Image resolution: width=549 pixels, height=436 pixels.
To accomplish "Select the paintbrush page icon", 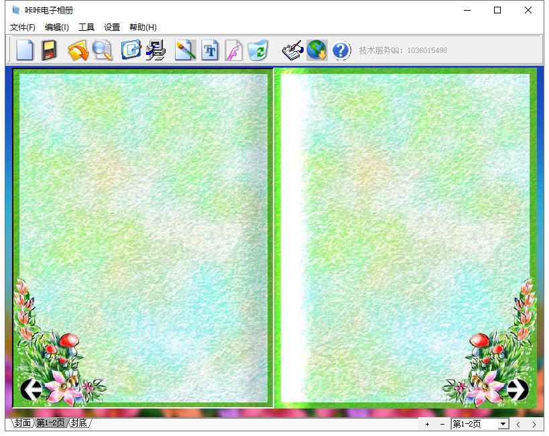I will click(x=185, y=50).
